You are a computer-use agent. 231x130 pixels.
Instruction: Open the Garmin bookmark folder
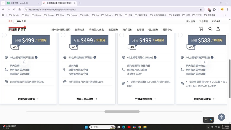(x=14, y=15)
